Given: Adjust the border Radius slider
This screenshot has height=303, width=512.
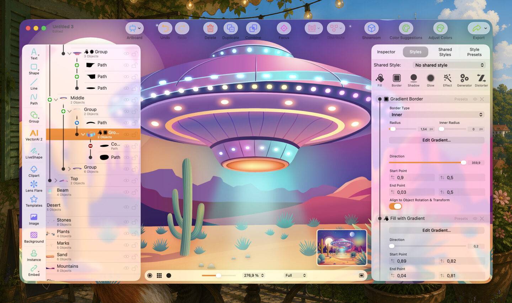Looking at the screenshot, I should 403,129.
